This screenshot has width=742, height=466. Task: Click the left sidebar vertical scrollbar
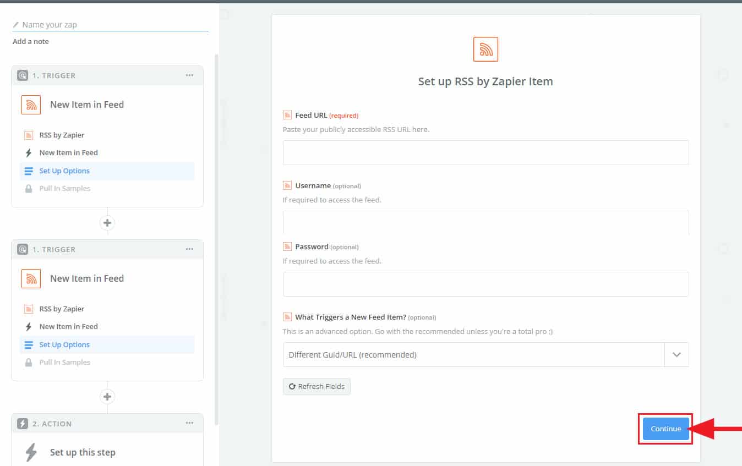216,239
